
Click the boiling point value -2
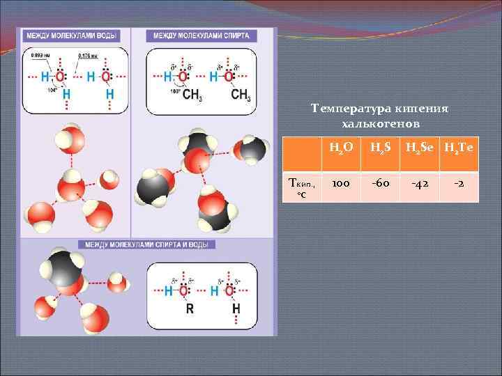click(459, 184)
